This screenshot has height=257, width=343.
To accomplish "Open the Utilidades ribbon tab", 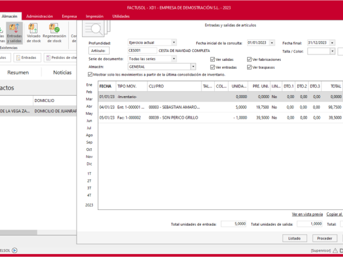I will pos(121,16).
